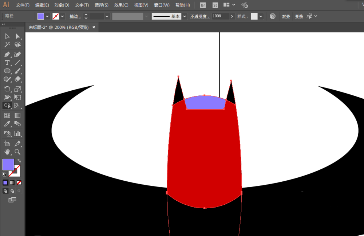364x236 pixels.
Task: Click the purple fill swatch in tools panel
Action: pos(8,165)
